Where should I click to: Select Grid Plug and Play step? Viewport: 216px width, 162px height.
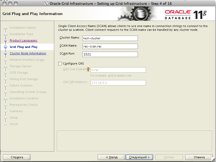(x=24, y=47)
